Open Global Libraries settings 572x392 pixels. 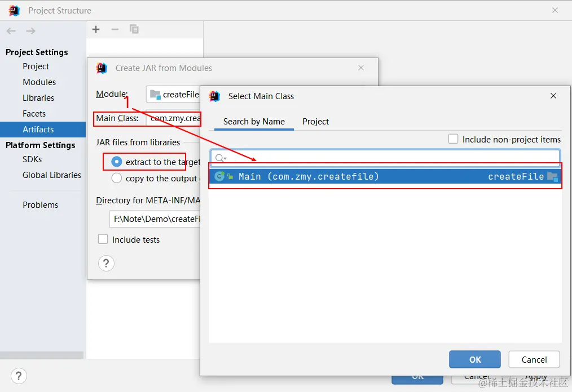(x=52, y=175)
